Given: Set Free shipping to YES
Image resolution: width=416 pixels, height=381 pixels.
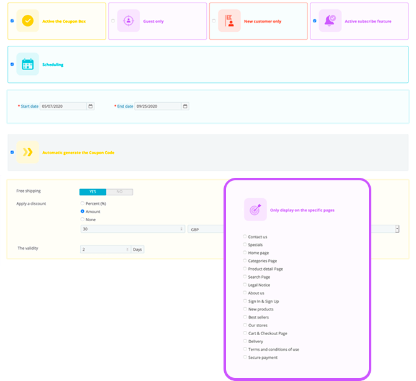Looking at the screenshot, I should coord(93,191).
